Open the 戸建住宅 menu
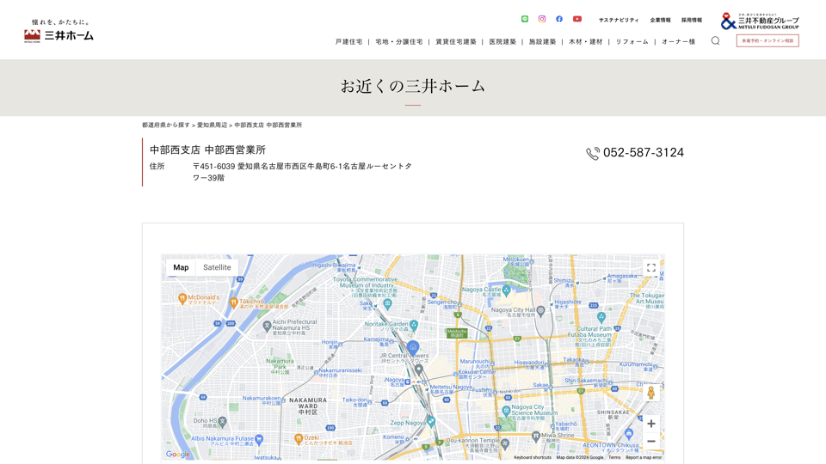Image resolution: width=826 pixels, height=464 pixels. tap(348, 41)
